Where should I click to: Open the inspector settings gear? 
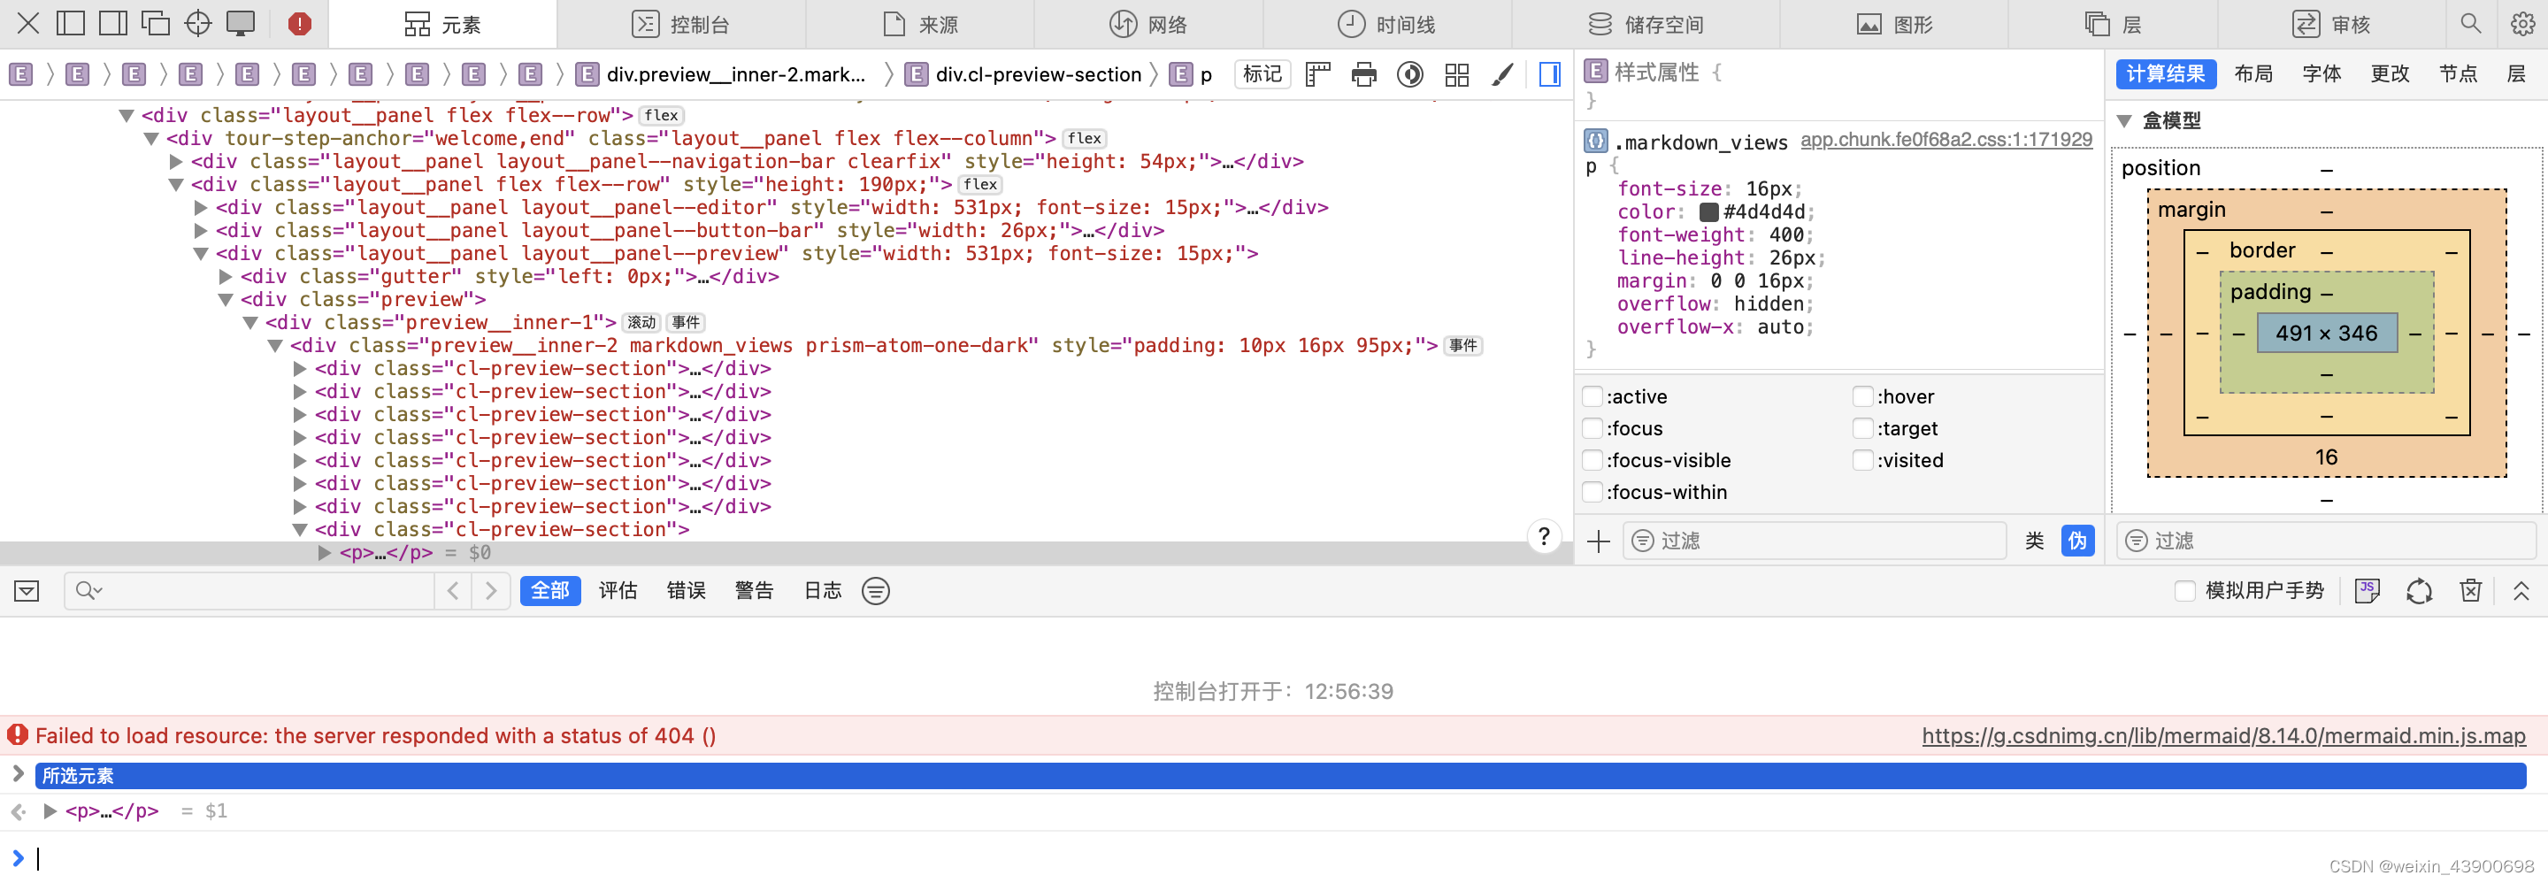pos(2522,24)
